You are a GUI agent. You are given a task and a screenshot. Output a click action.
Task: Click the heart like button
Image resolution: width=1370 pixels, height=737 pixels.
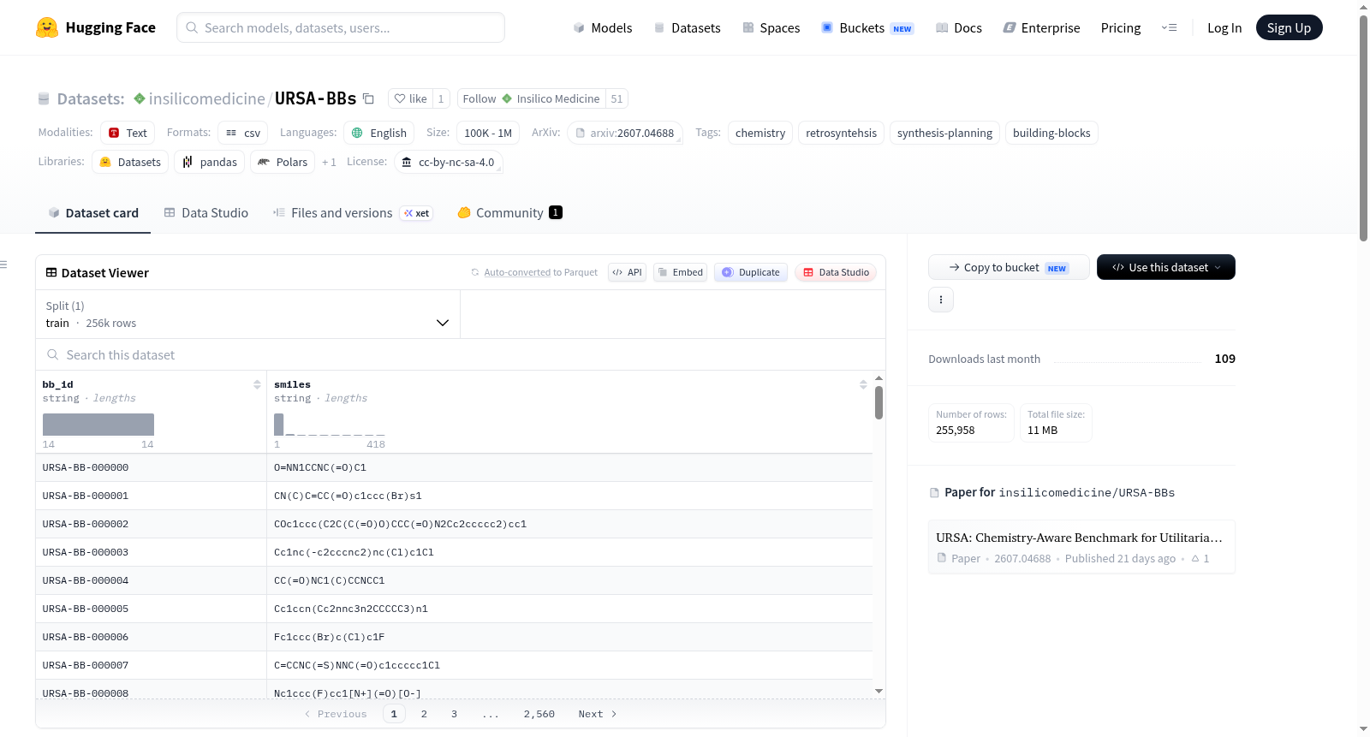[410, 98]
